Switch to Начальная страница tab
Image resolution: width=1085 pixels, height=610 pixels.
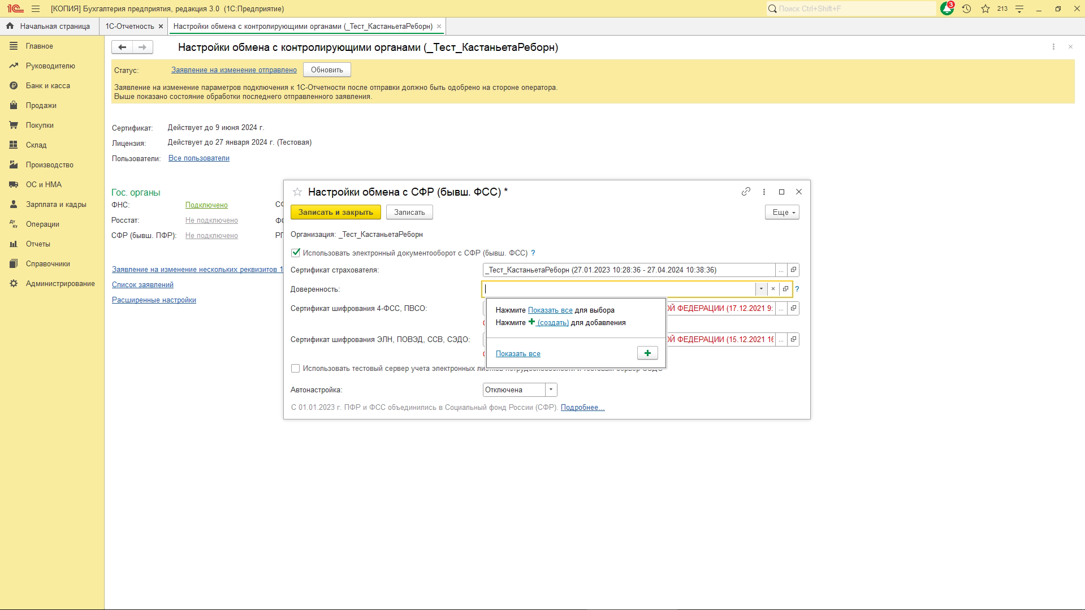(49, 27)
